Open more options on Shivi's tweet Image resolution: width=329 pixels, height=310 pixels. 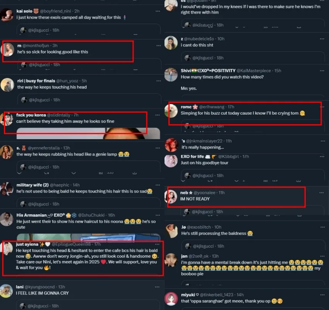322,71
